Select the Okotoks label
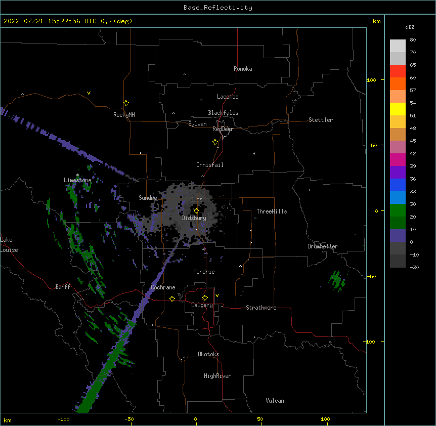The height and width of the screenshot is (426, 436). pyautogui.click(x=208, y=354)
